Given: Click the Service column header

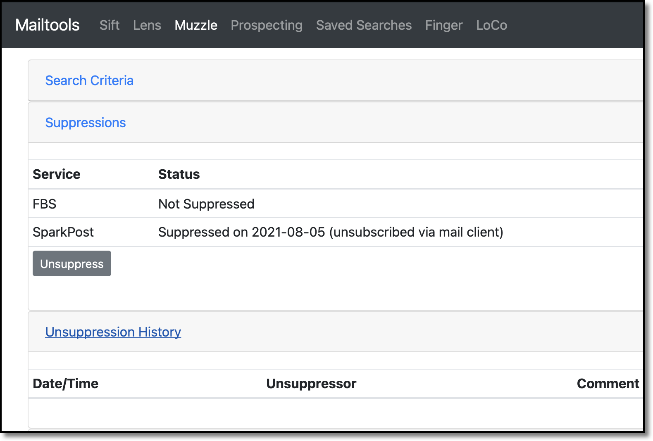Looking at the screenshot, I should pos(57,174).
